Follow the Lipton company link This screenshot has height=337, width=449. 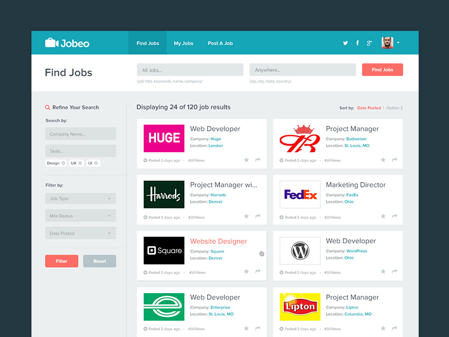(x=352, y=307)
